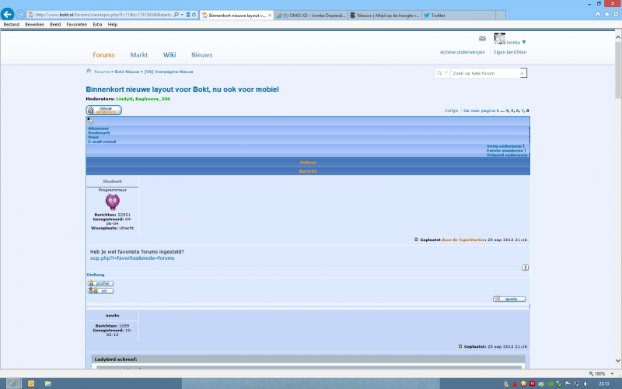Open the Bestand menu

12,25
